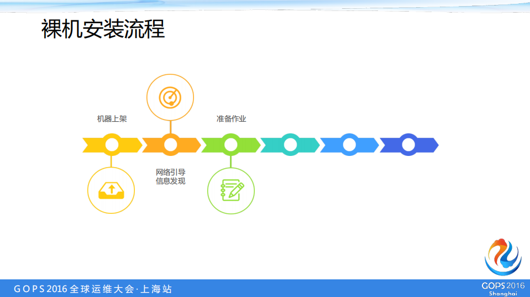
Task: Click footer text GOPS 2016 全球运维大会·上海站
Action: 93,289
